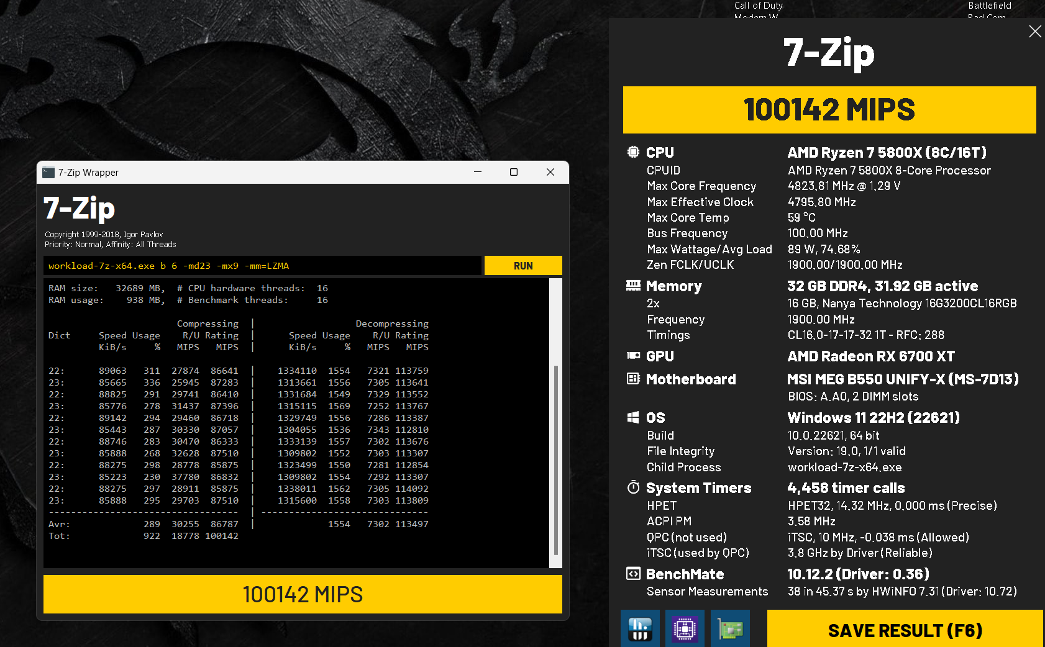Click the command line input field
The height and width of the screenshot is (647, 1045).
pos(262,266)
